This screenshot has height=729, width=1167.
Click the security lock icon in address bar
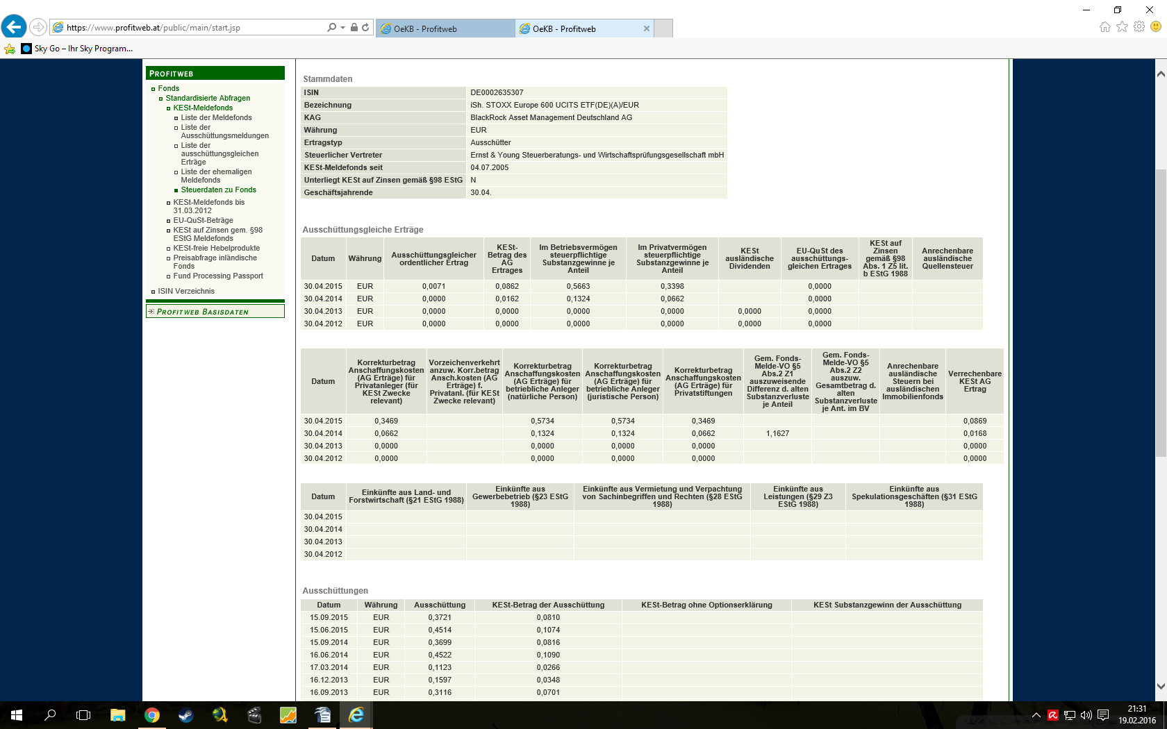[x=354, y=28]
